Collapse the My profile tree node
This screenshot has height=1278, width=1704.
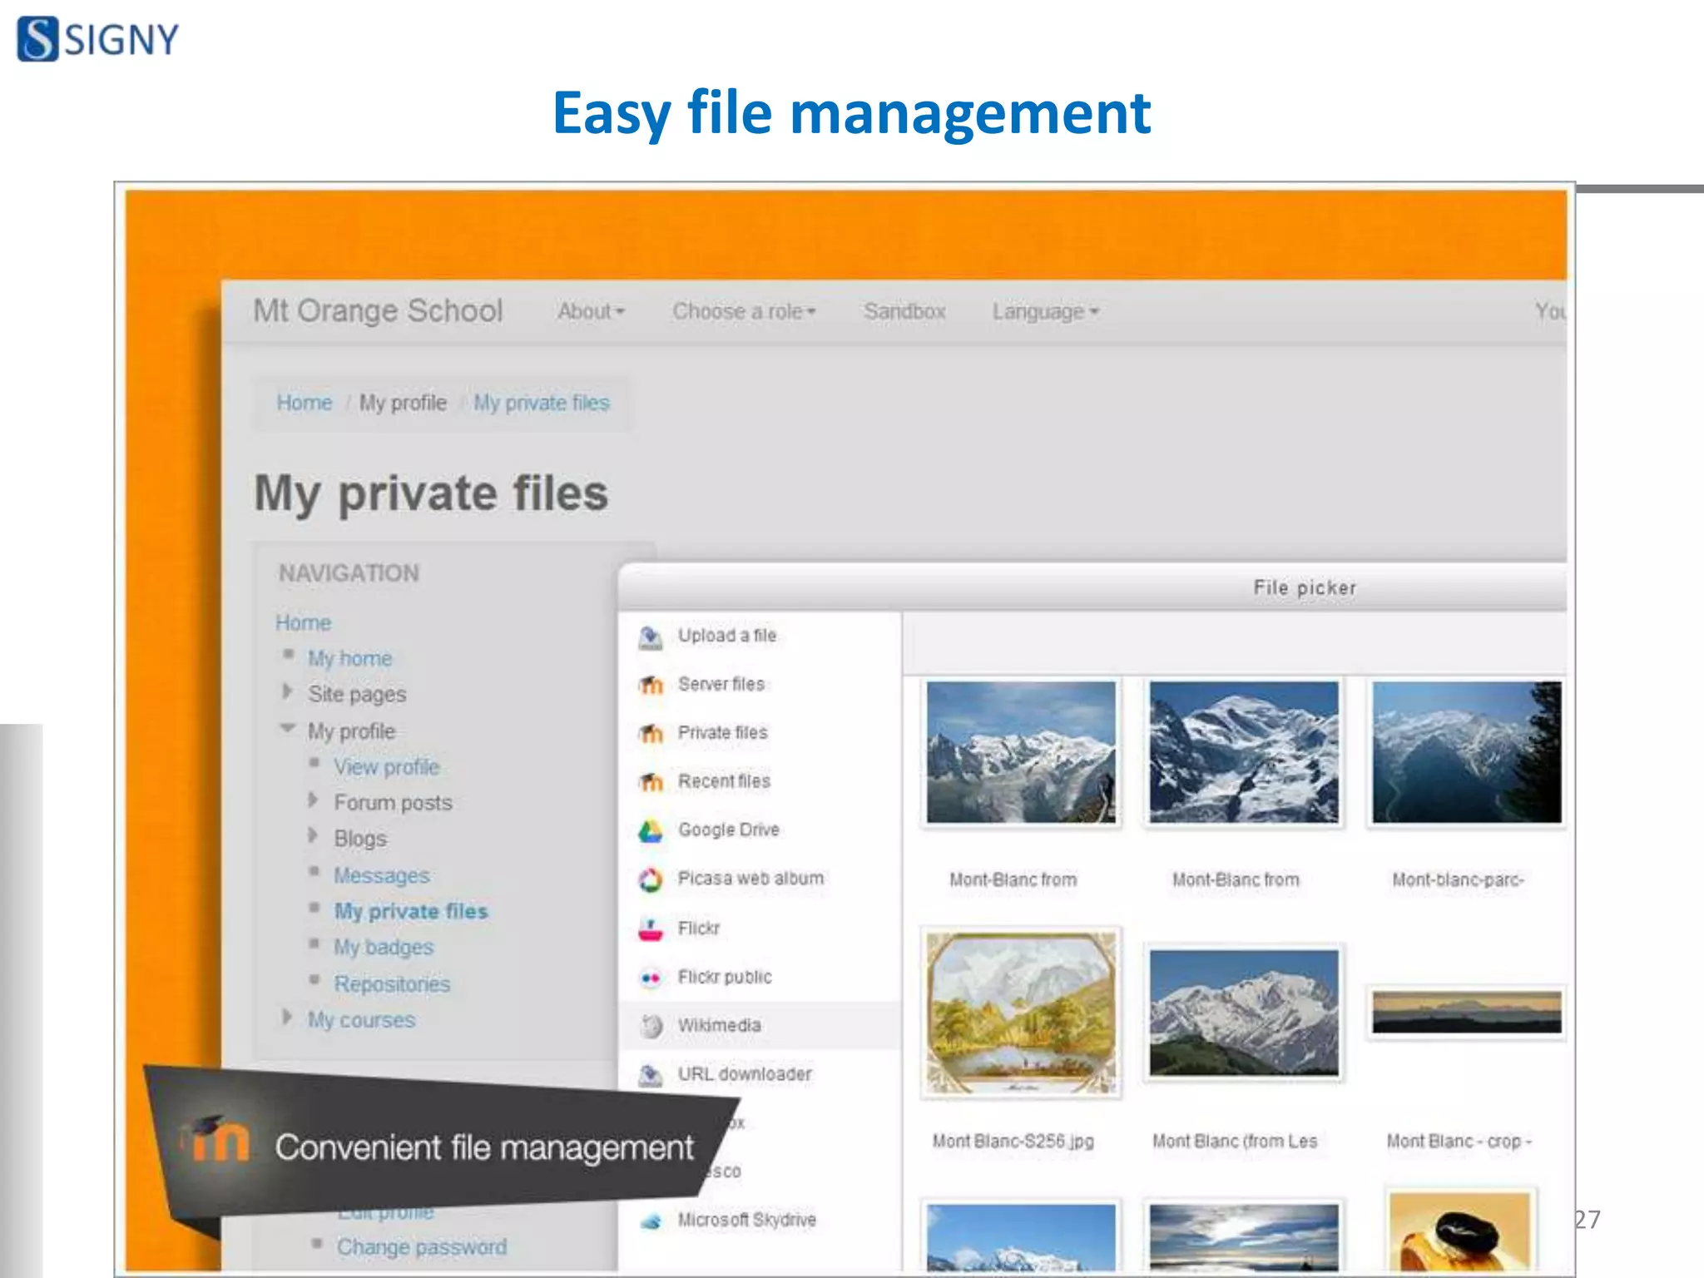point(288,728)
